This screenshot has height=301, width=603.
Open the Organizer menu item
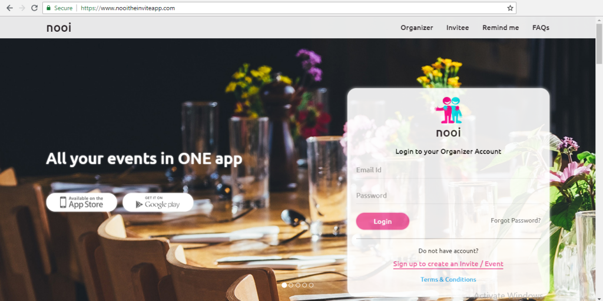pyautogui.click(x=416, y=28)
